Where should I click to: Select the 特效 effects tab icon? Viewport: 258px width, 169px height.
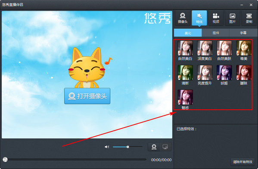click(199, 18)
